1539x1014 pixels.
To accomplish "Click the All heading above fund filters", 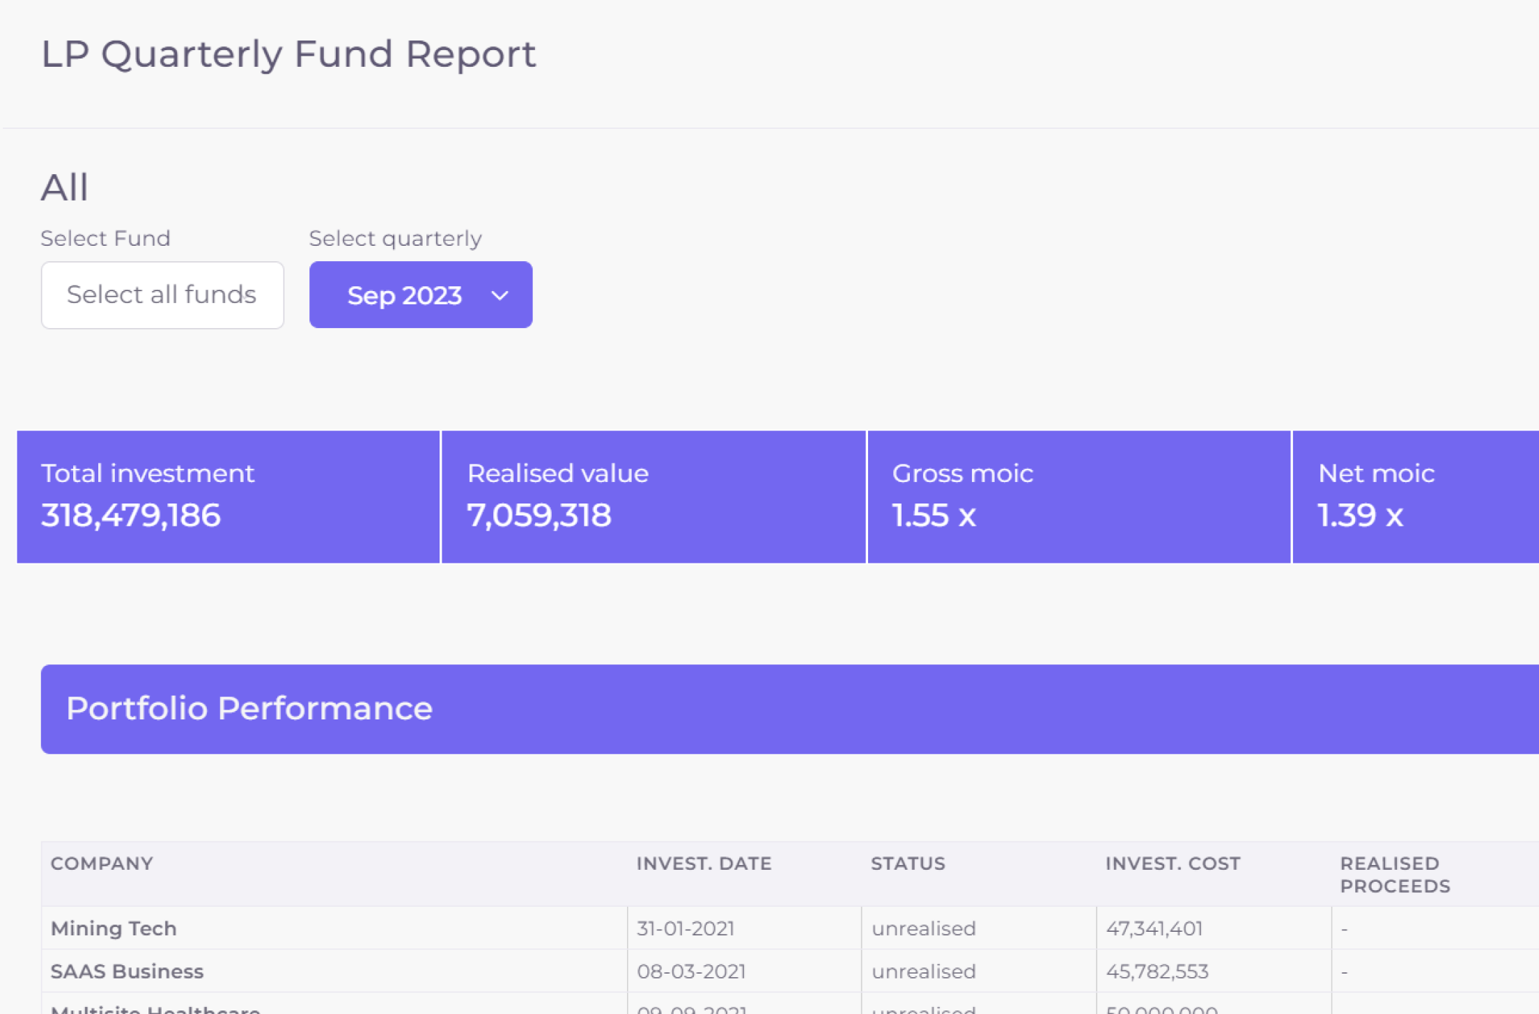I will click(x=65, y=186).
